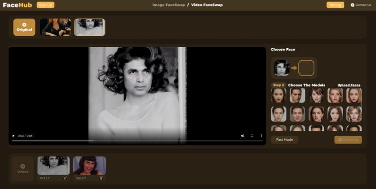Click the Original upload button with plus icon

tap(24, 27)
